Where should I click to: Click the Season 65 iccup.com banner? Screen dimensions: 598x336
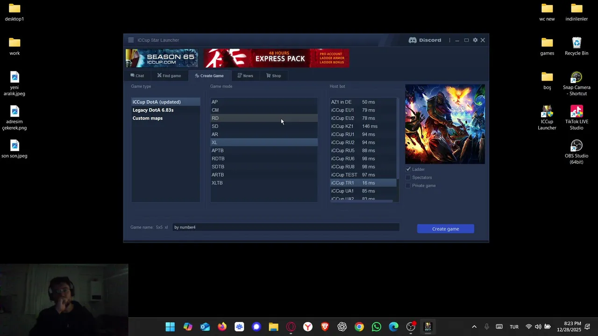coord(162,58)
